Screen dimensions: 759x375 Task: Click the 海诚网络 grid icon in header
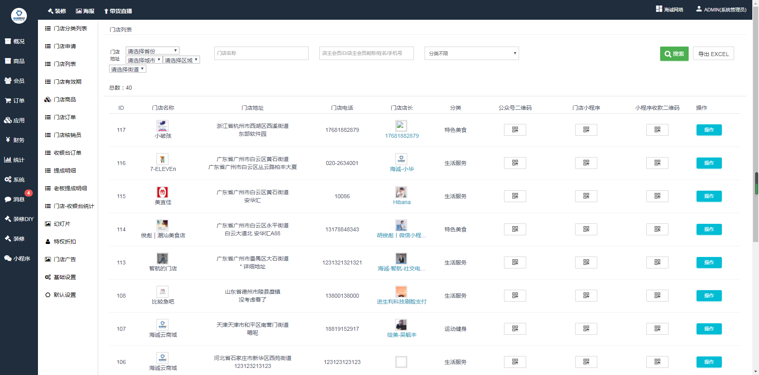point(659,9)
